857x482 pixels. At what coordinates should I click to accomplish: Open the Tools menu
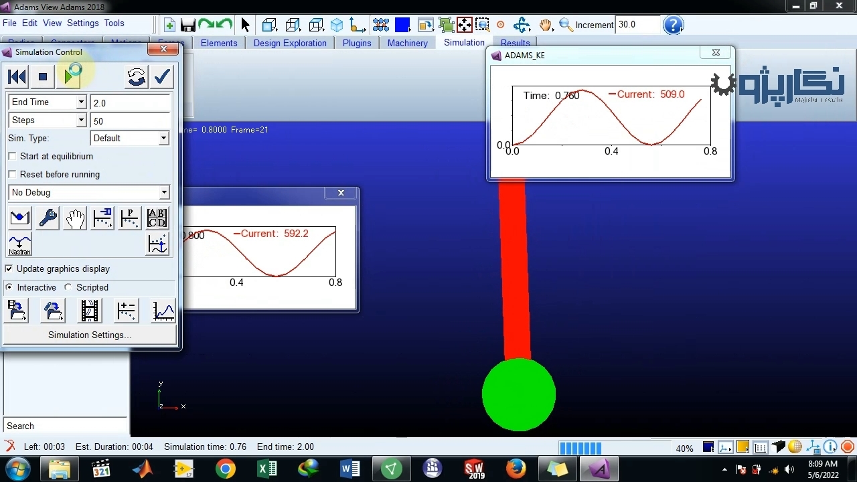tap(114, 23)
